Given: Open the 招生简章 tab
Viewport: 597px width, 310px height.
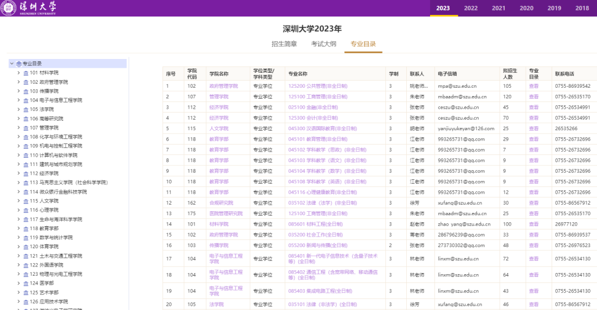Looking at the screenshot, I should pyautogui.click(x=284, y=44).
